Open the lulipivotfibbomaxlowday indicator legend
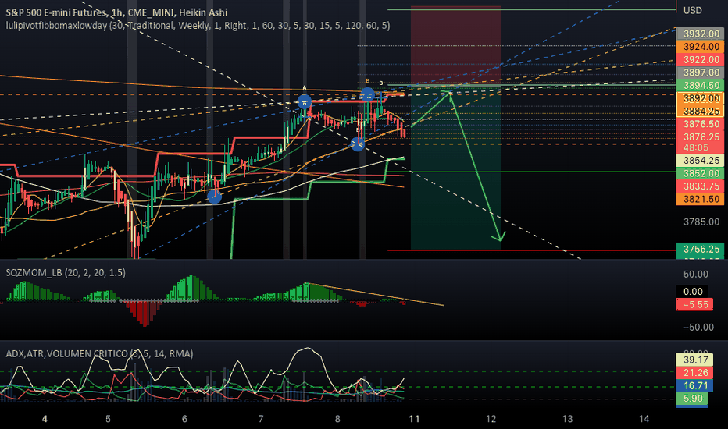 pos(198,26)
